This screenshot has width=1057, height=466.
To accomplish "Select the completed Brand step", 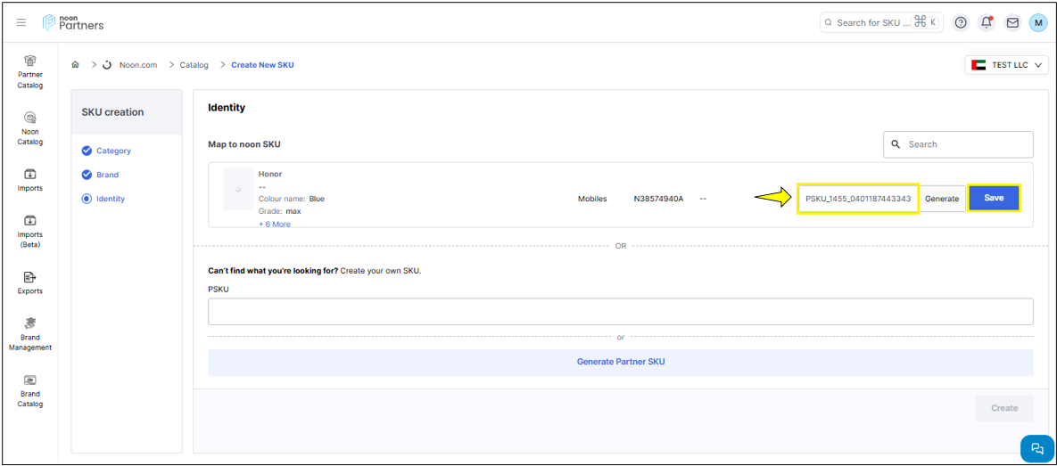I will [x=107, y=175].
